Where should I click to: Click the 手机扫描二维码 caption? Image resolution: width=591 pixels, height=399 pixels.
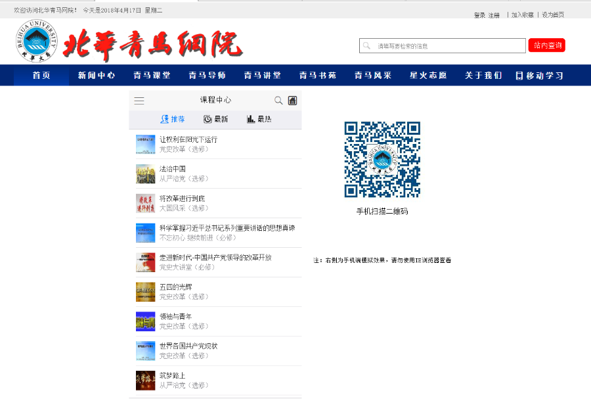[382, 212]
